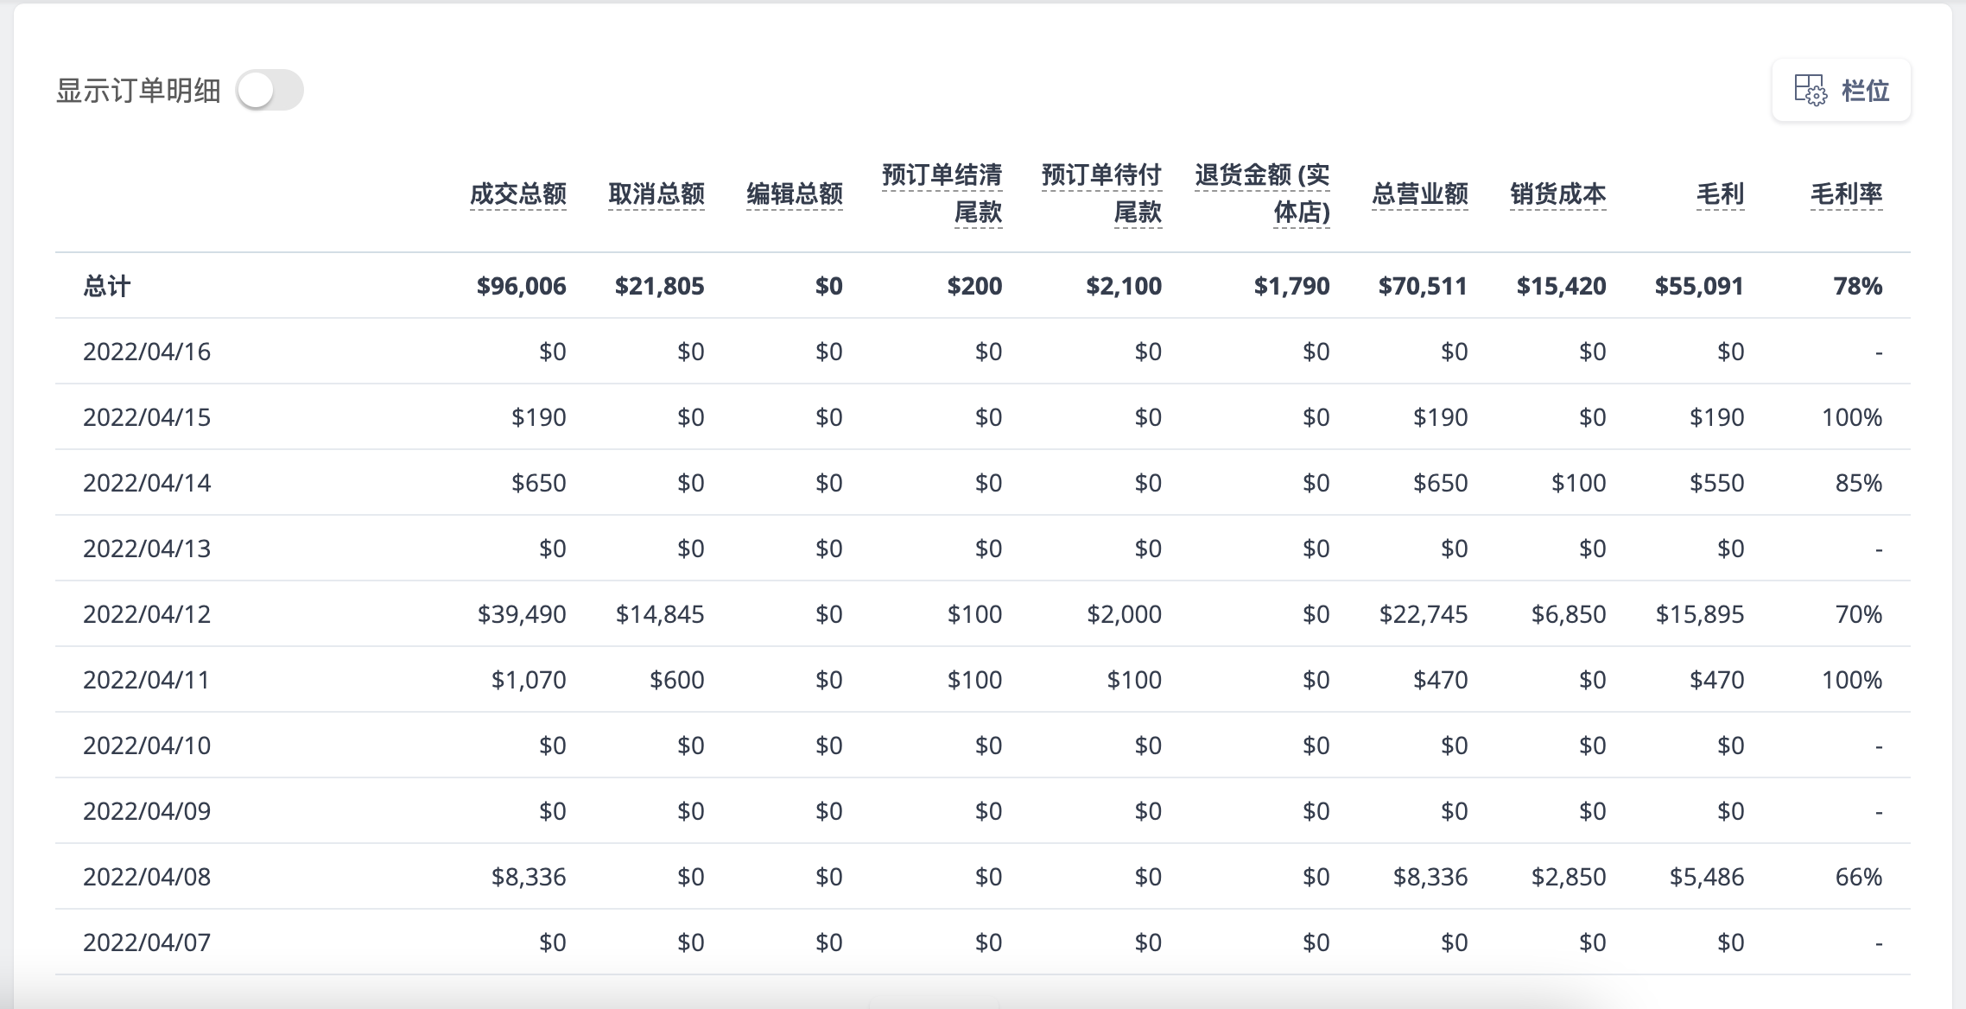Select the date 2022/04/15
The image size is (1966, 1009).
tap(147, 417)
